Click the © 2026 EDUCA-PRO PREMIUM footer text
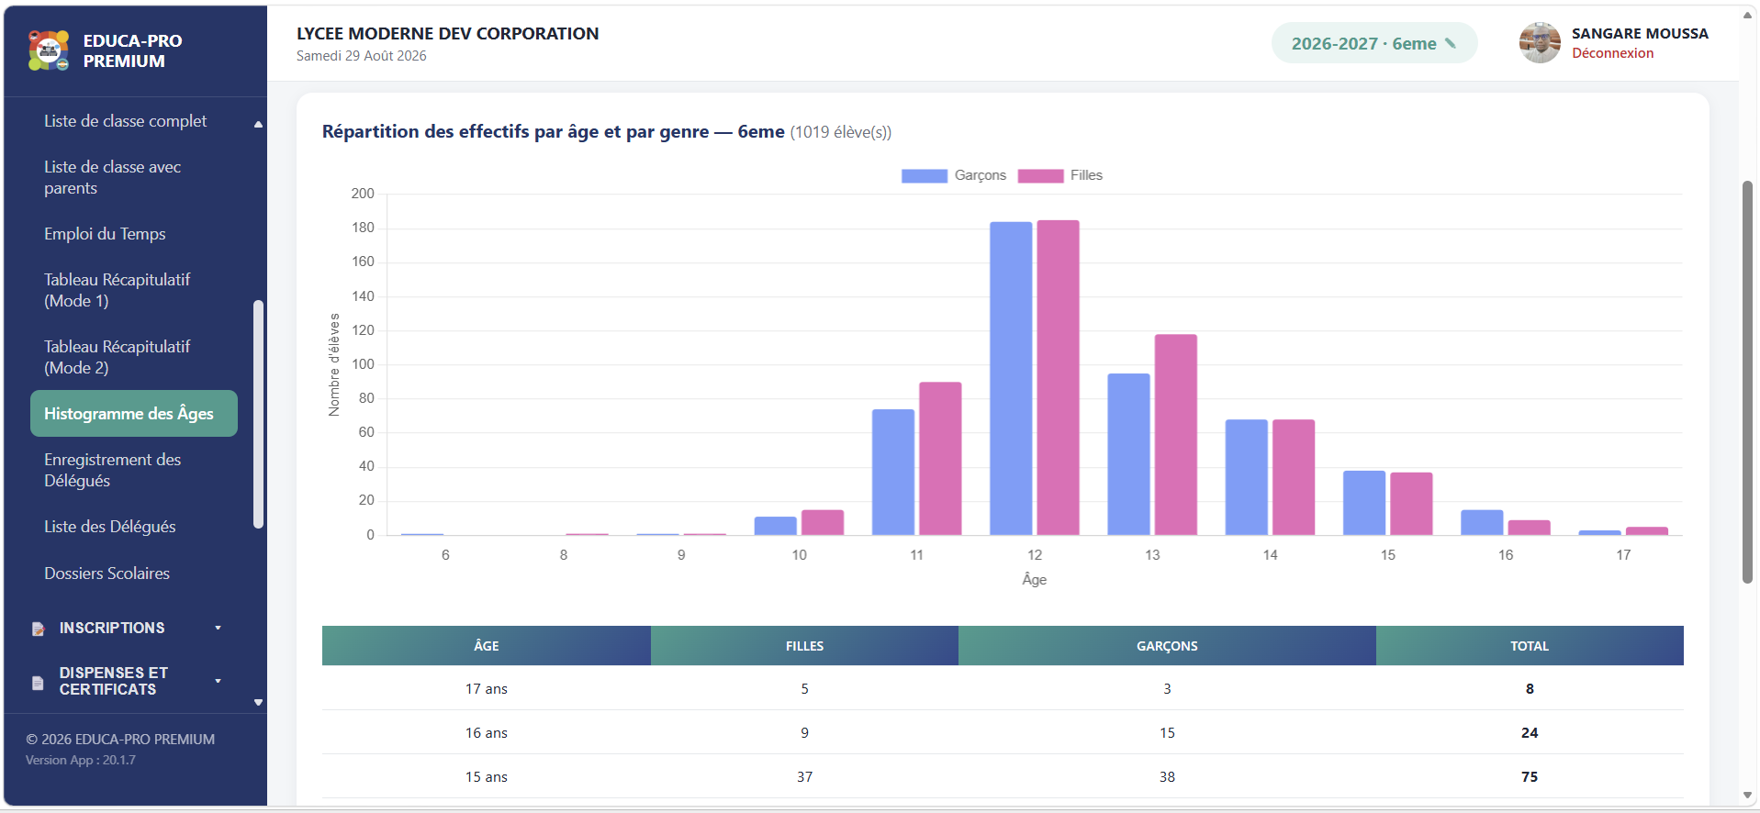Viewport: 1760px width, 813px height. pos(120,740)
